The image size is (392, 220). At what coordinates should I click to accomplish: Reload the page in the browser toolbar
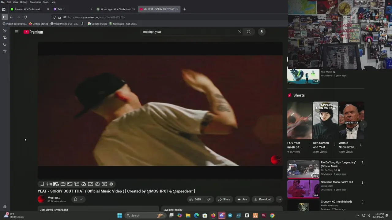coord(25,17)
